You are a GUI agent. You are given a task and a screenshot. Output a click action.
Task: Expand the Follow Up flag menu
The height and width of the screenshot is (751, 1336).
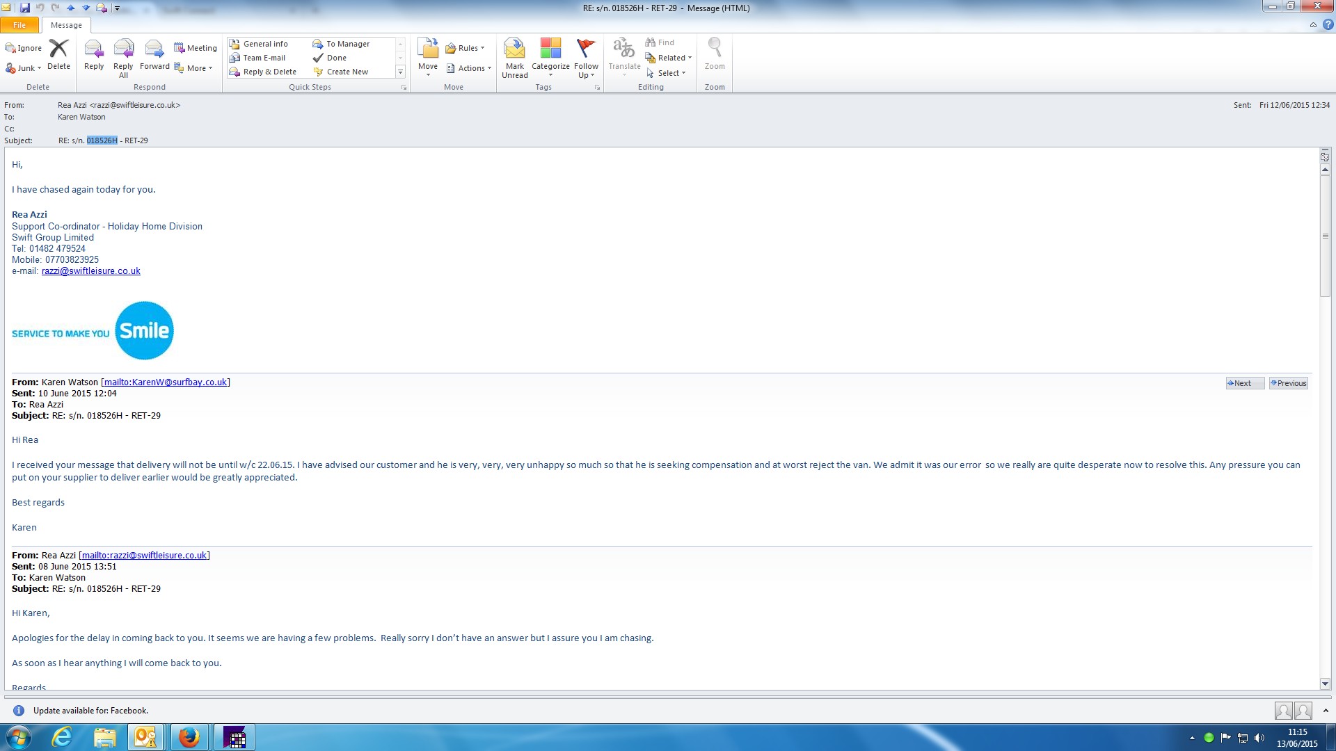[586, 57]
